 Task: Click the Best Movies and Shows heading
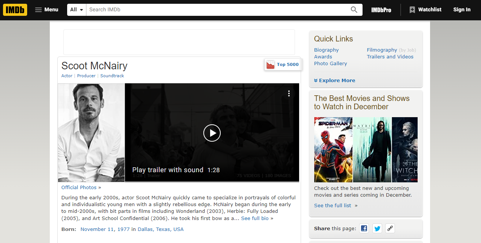tap(362, 102)
